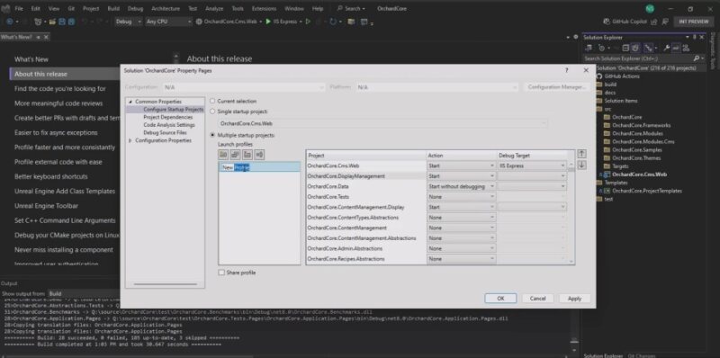
Task: Click the fourth Launch profiles toolbar icon
Action: 259,155
